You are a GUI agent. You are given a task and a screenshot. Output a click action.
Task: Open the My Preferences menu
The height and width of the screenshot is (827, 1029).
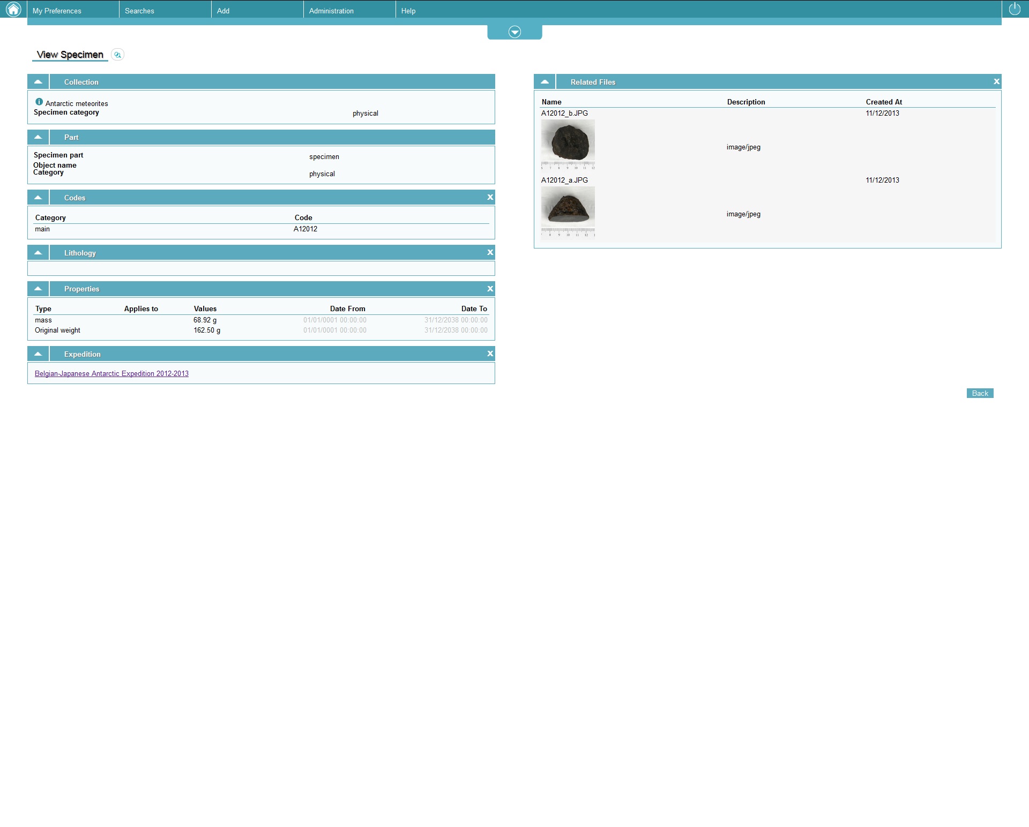[x=57, y=11]
